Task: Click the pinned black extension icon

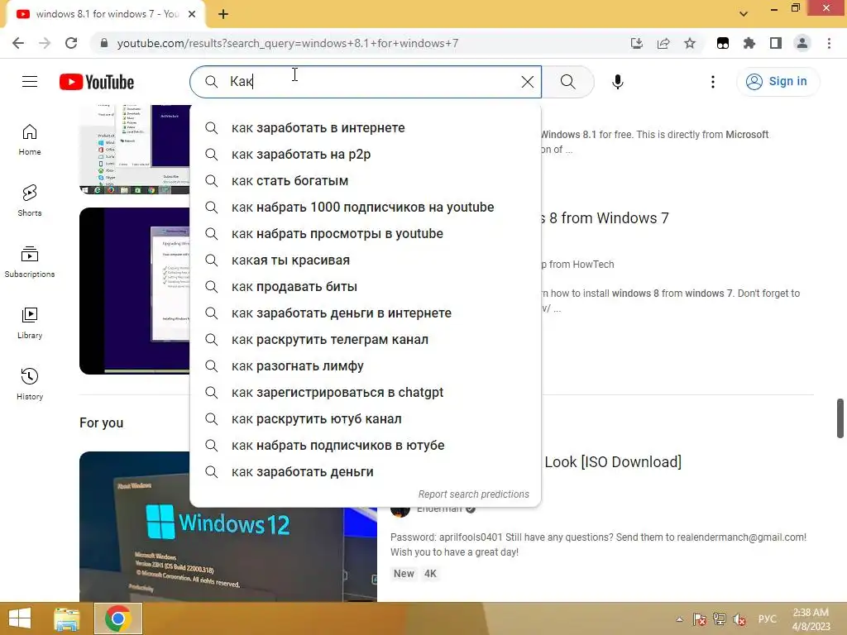Action: coord(723,43)
